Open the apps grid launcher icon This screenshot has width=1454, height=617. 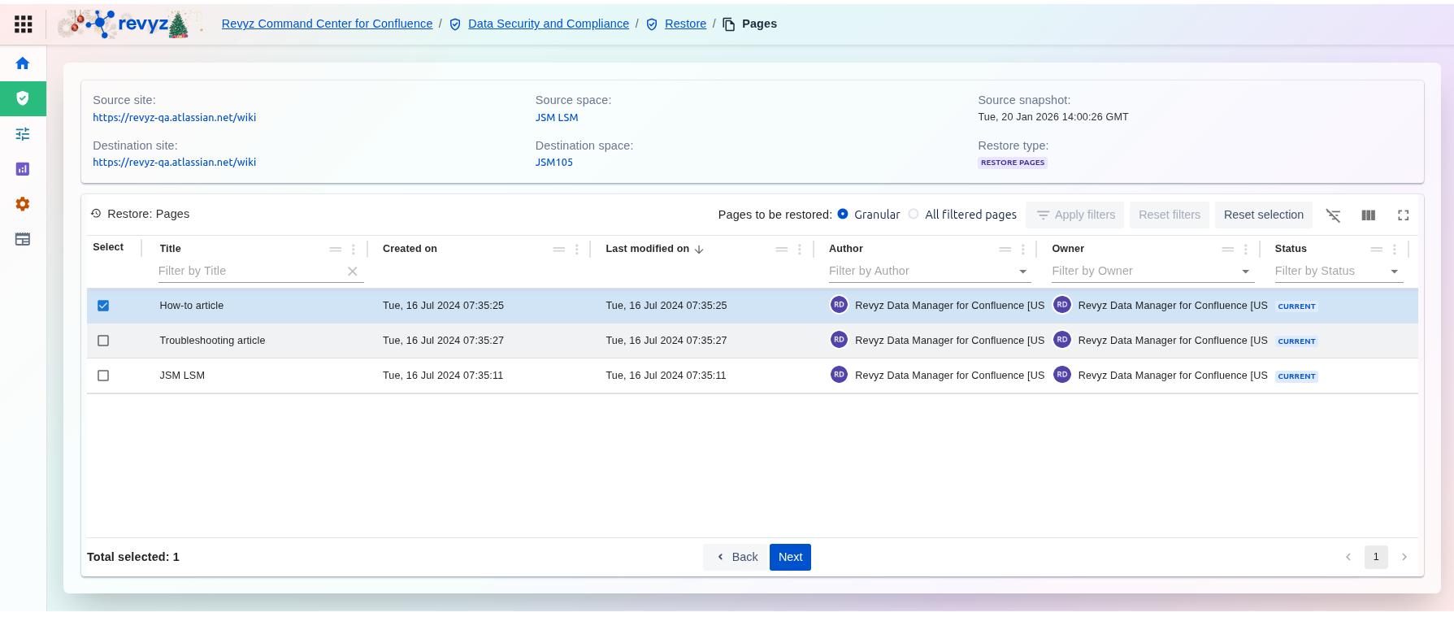(x=24, y=24)
